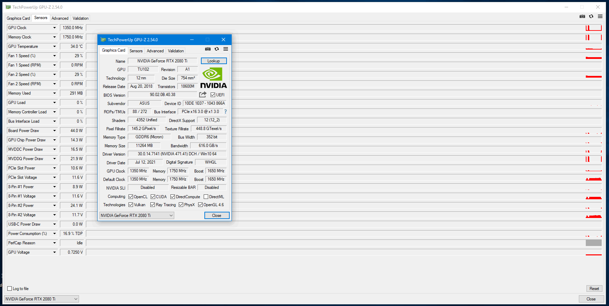Click refresh icon in front GPU-Z window
The image size is (609, 306).
pyautogui.click(x=217, y=49)
